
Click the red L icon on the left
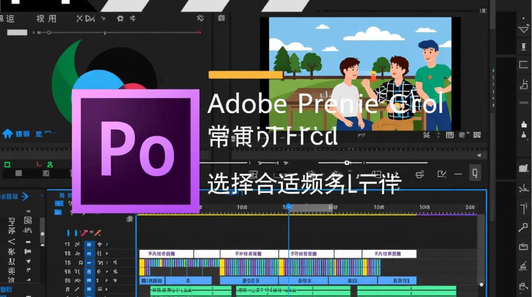click(38, 163)
